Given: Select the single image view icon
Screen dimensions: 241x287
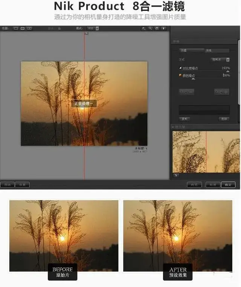Looking at the screenshot, I should (x=16, y=28).
